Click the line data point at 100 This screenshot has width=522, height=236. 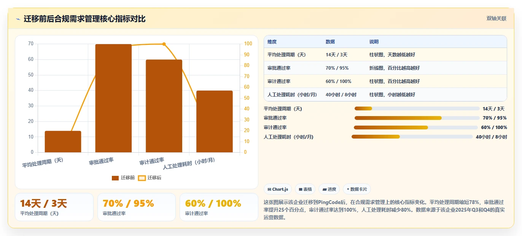tap(164, 44)
